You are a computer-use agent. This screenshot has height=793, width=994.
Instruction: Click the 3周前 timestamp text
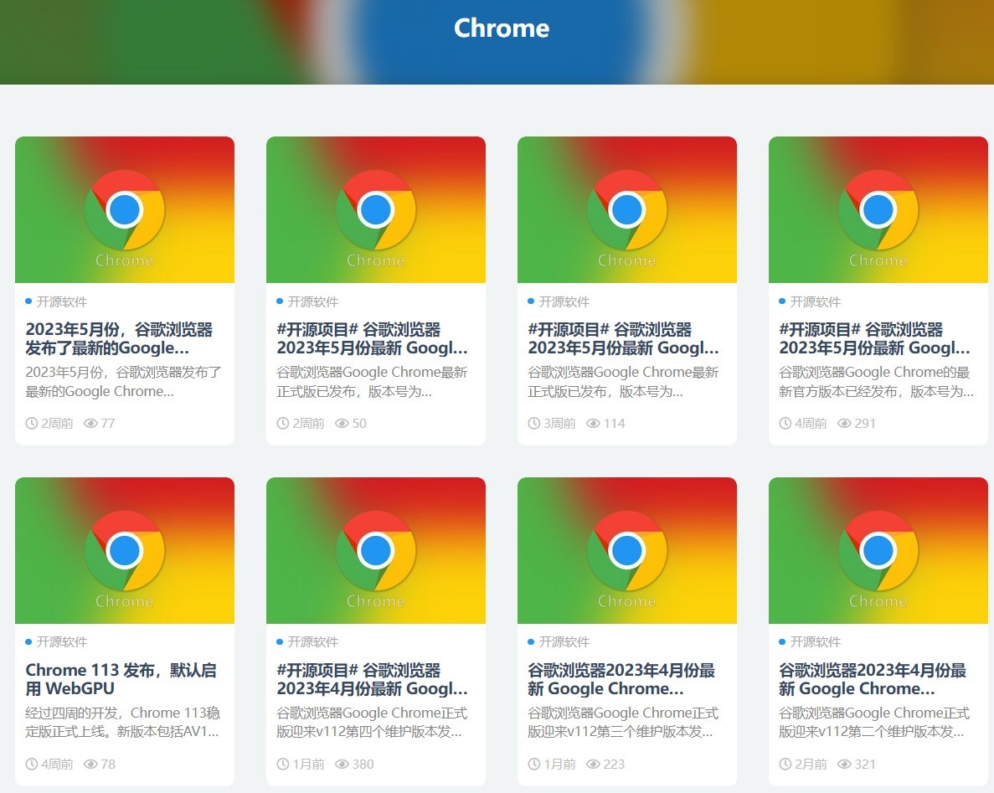[559, 424]
